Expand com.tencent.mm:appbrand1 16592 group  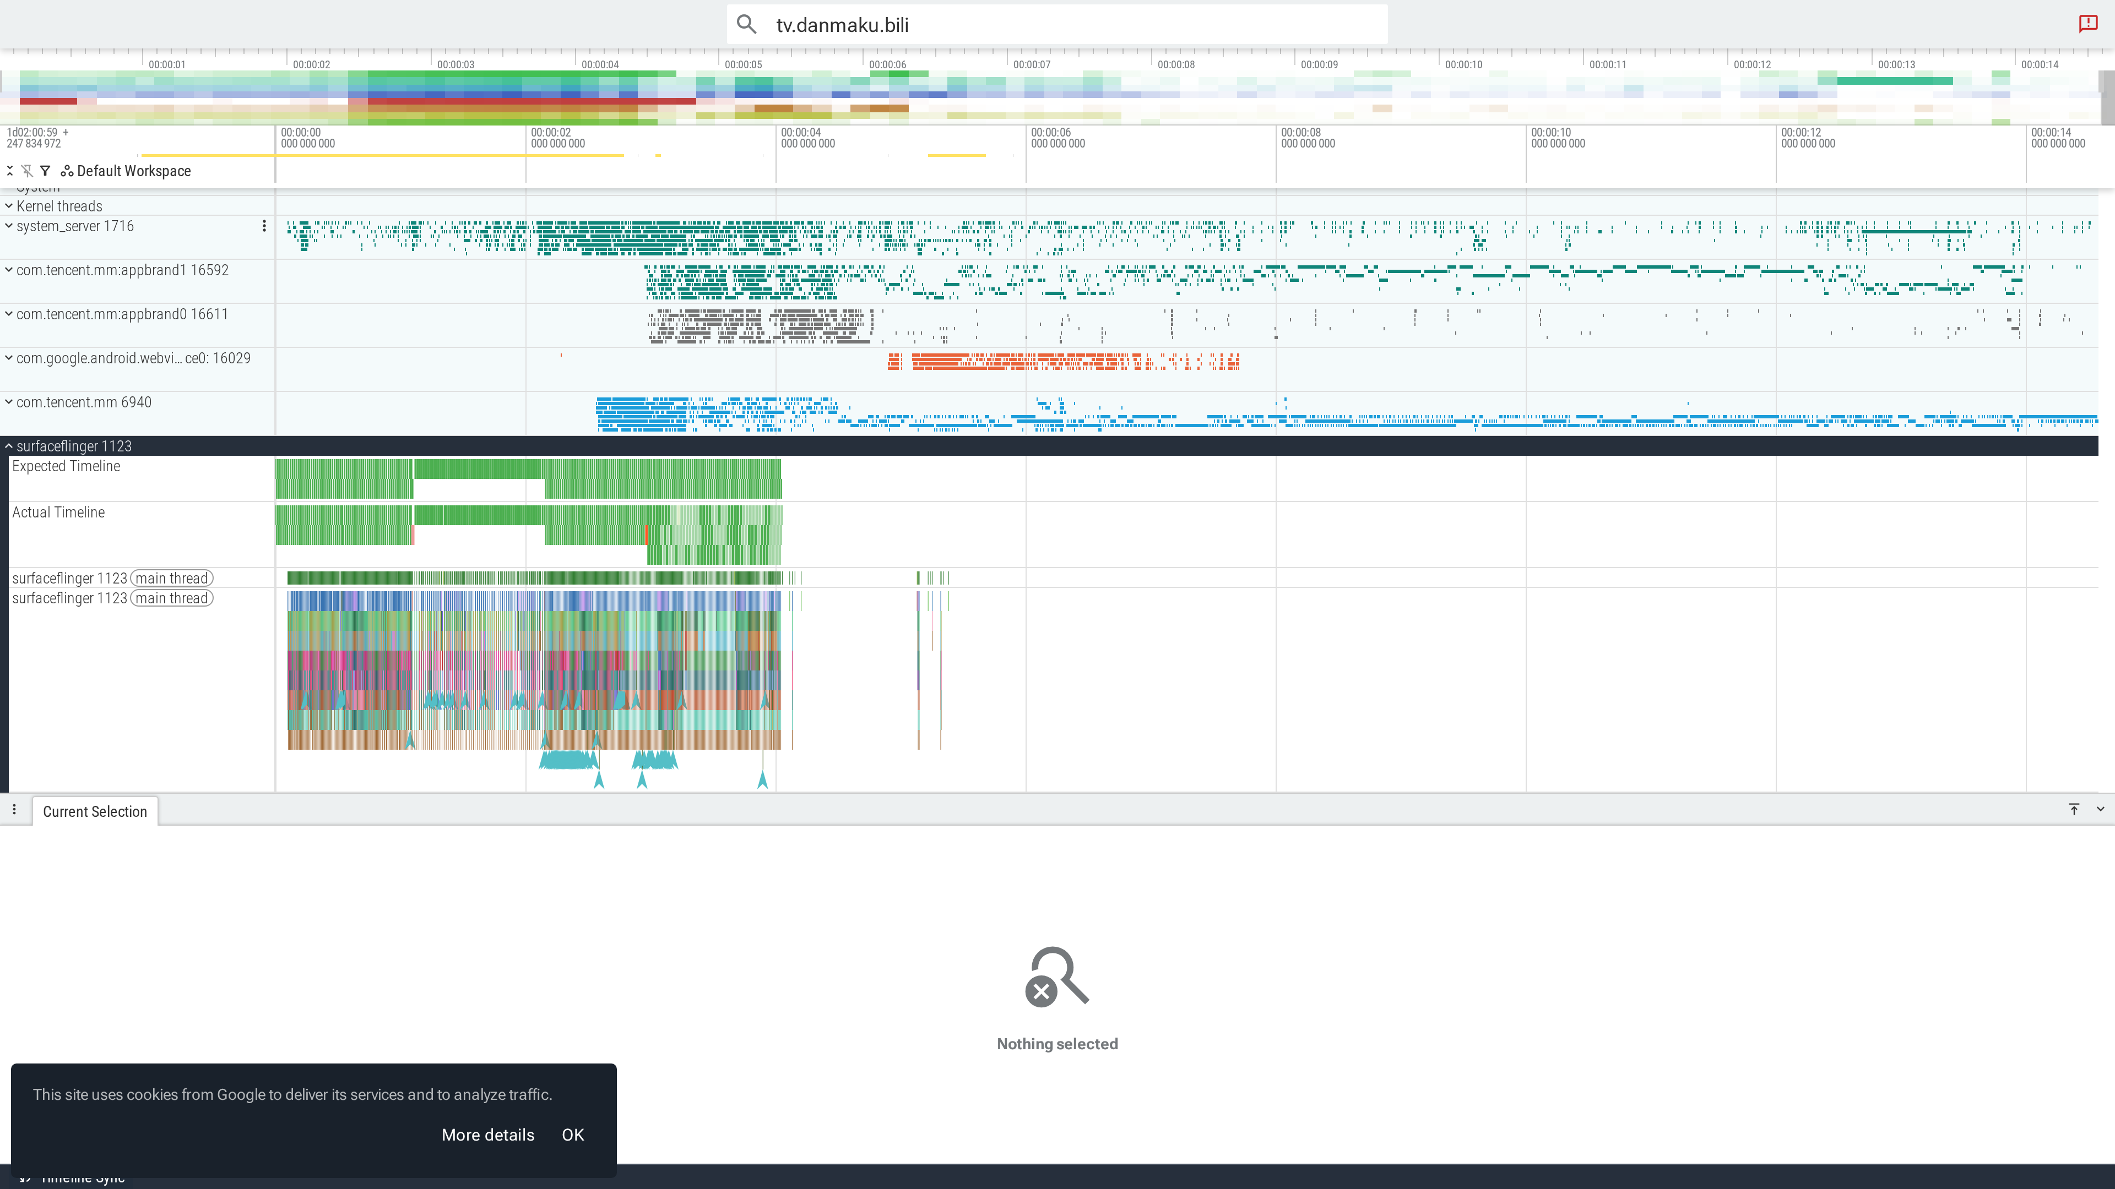point(9,270)
